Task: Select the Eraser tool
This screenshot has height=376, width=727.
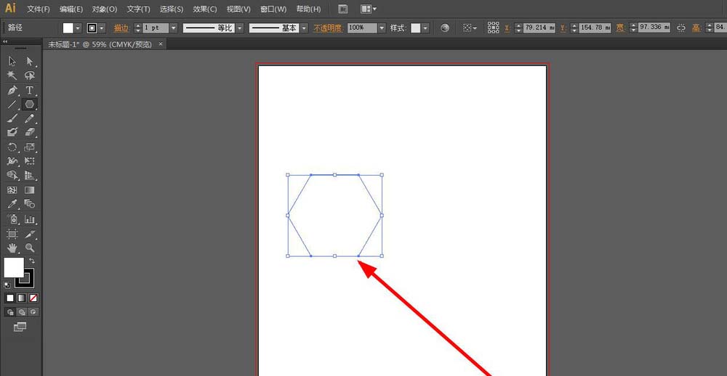Action: pyautogui.click(x=30, y=132)
